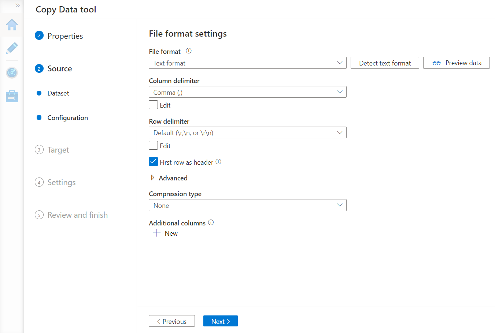Image resolution: width=495 pixels, height=333 pixels.
Task: Open the Monitor gauge icon
Action: [12, 72]
